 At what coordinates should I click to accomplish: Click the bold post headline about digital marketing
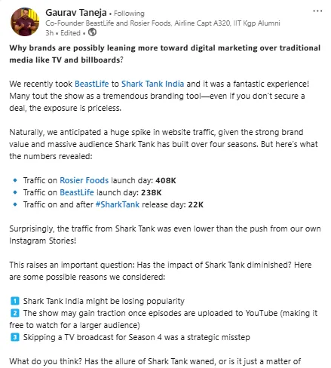(165, 54)
